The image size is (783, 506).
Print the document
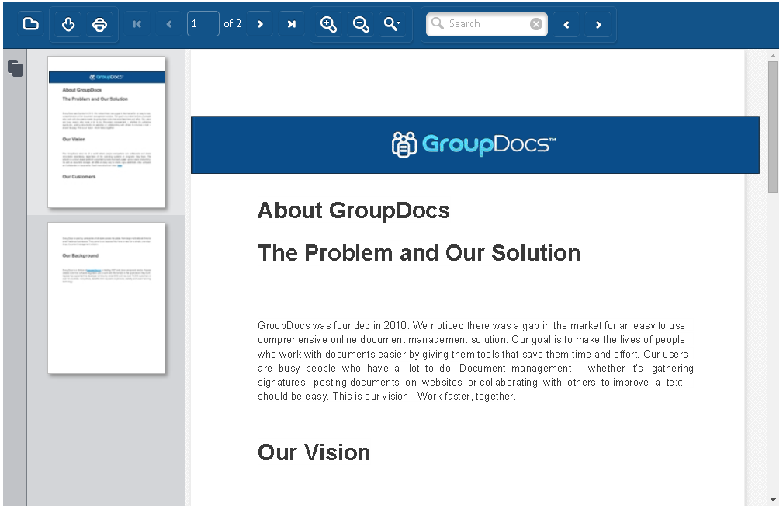pyautogui.click(x=100, y=24)
